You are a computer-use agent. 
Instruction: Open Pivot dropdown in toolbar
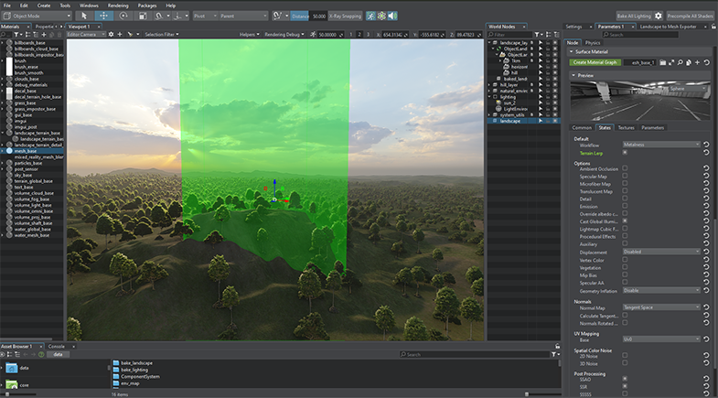coord(205,16)
